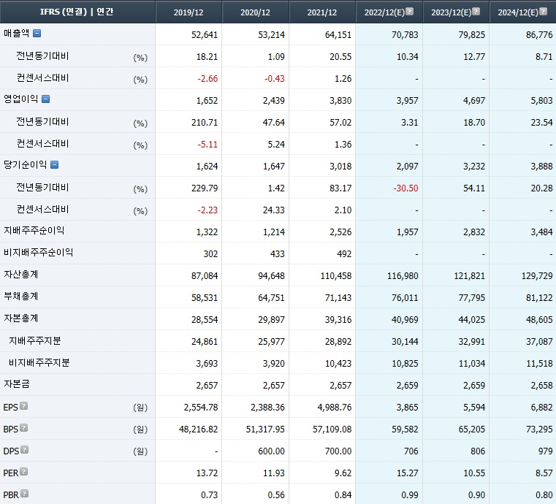The image size is (556, 504).
Task: Select controlling net income 2,526
Action: click(340, 232)
